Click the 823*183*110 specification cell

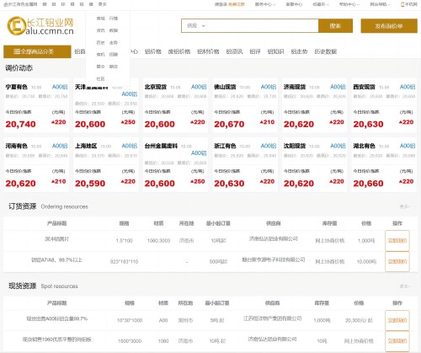[x=124, y=262]
